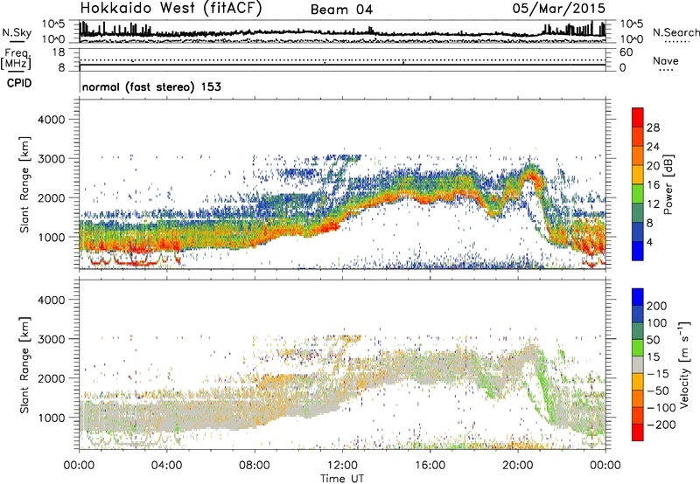Click the '04:00' time axis label
The height and width of the screenshot is (484, 700).
click(x=167, y=466)
